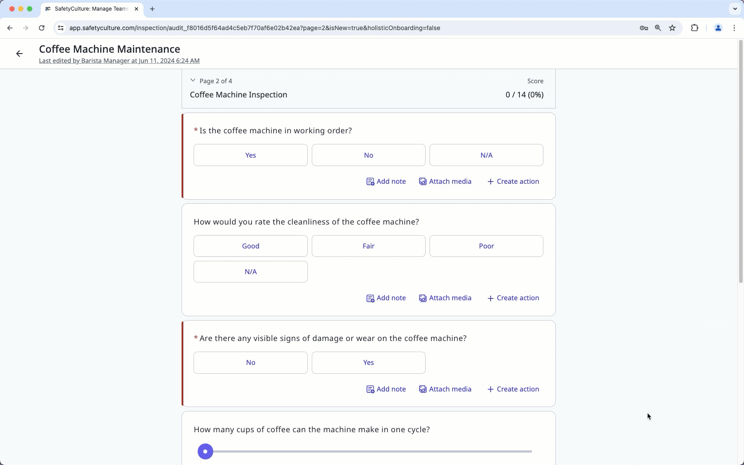Click the browser forward navigation arrow
The width and height of the screenshot is (744, 465).
(26, 28)
